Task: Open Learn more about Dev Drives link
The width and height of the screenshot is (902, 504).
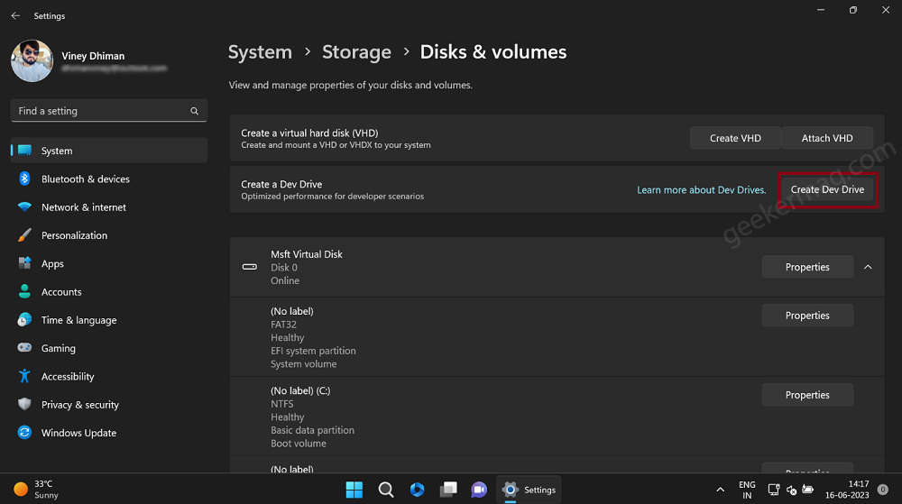Action: (701, 189)
